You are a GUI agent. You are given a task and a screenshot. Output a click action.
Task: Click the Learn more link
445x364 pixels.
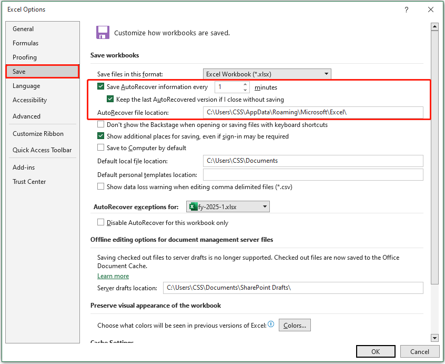[113, 276]
